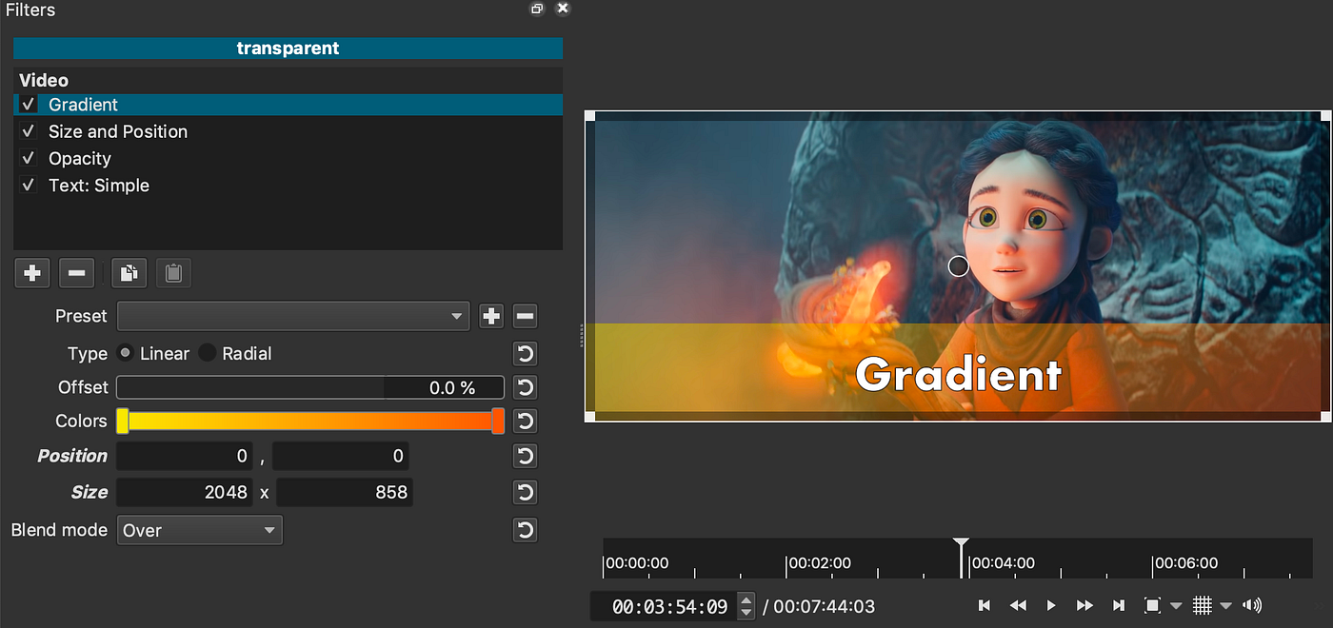Select the Linear gradient type

pos(125,353)
